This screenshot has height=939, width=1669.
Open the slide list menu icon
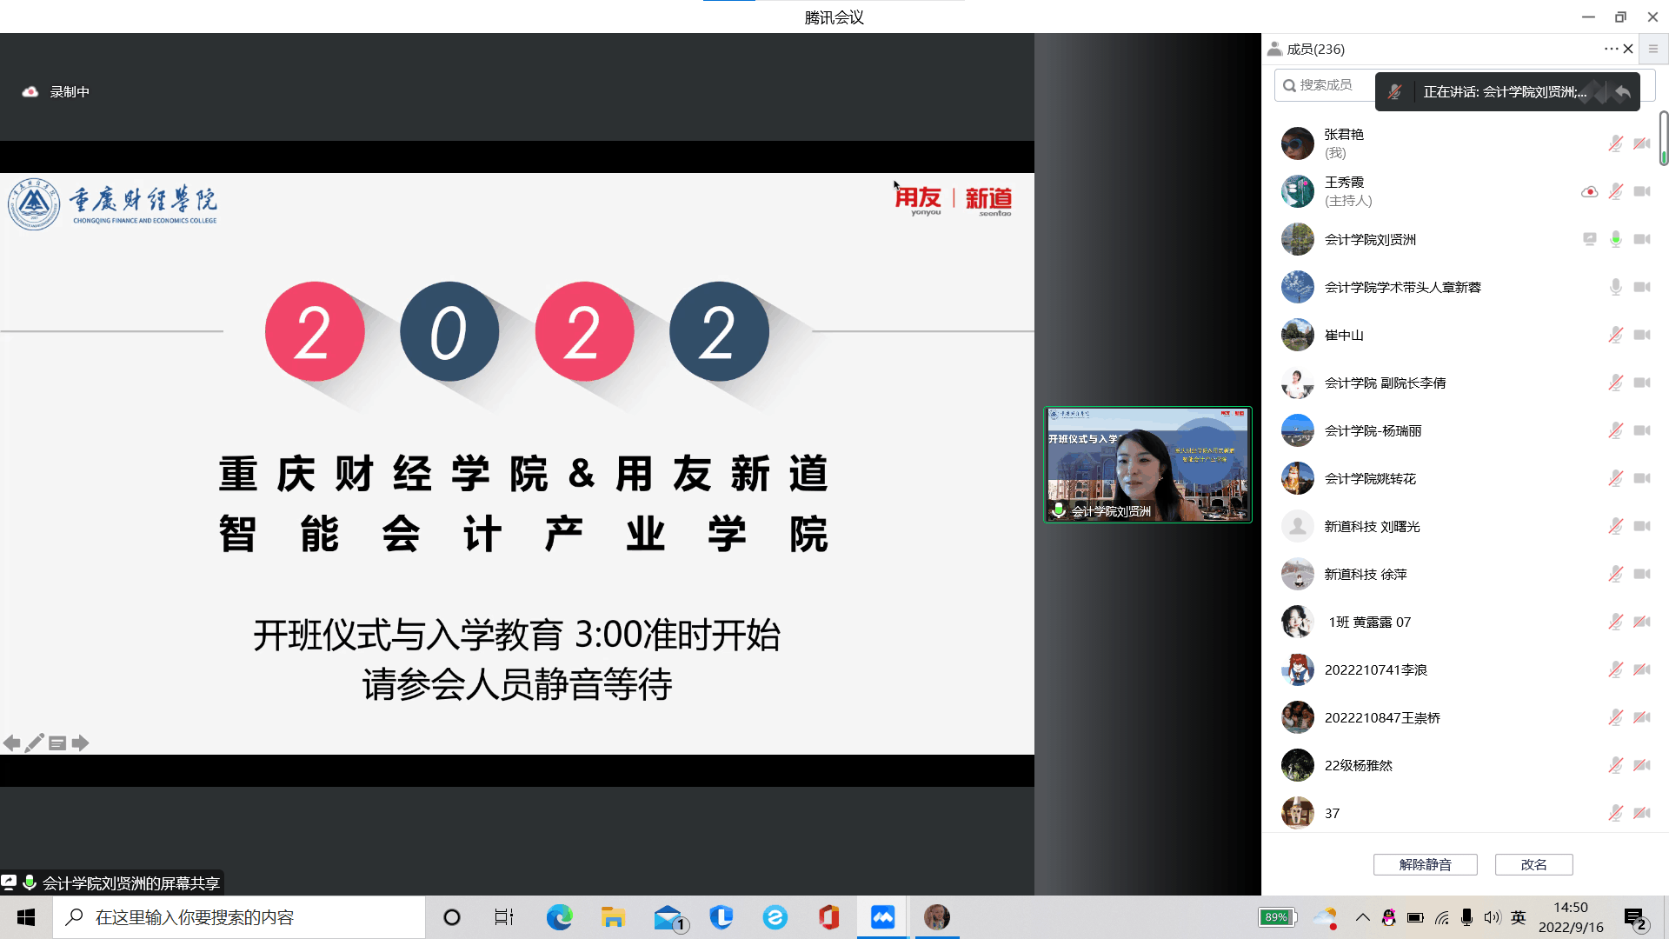click(57, 743)
